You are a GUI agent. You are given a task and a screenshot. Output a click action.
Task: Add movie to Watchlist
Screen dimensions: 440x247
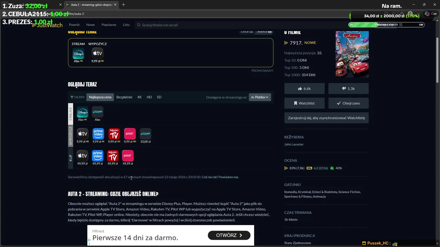point(304,103)
